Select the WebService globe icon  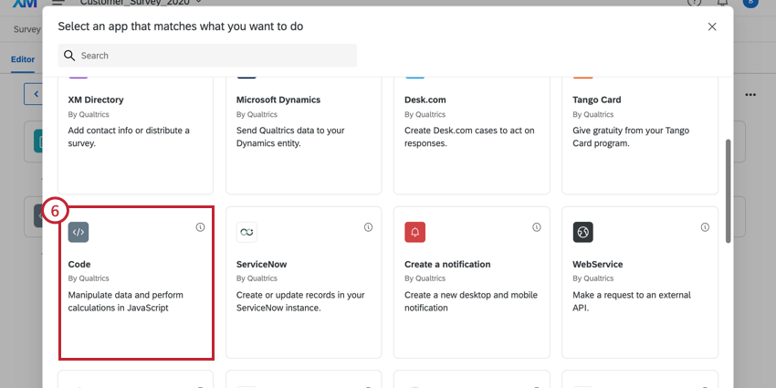582,232
